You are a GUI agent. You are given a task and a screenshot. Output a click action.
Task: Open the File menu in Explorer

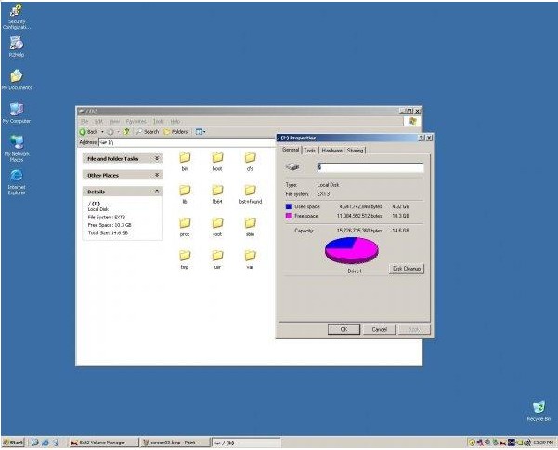point(84,122)
